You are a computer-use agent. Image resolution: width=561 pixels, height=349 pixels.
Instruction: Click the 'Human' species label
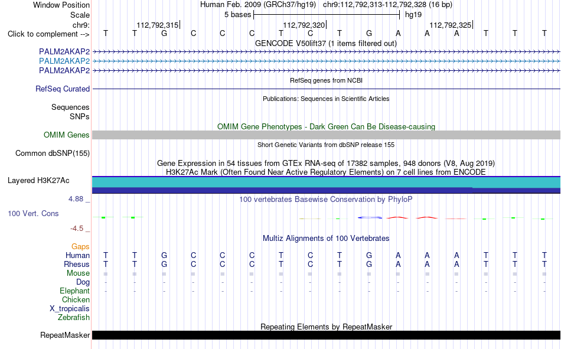[77, 255]
